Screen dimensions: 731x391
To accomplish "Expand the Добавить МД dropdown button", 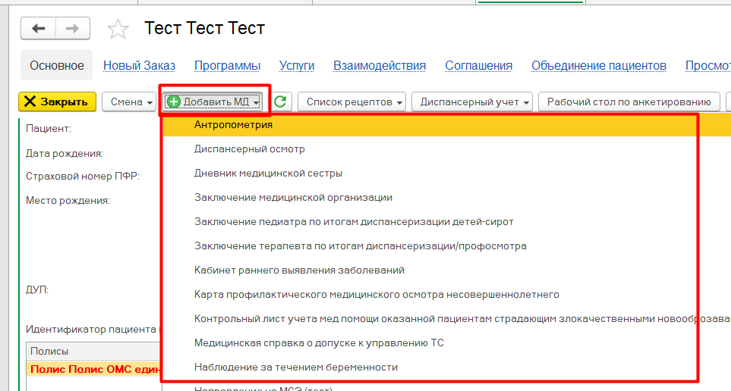I will coord(214,102).
